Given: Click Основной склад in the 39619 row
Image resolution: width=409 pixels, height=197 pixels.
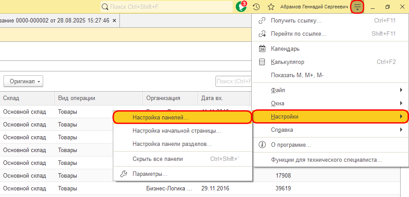Looking at the screenshot, I should click(25, 188).
